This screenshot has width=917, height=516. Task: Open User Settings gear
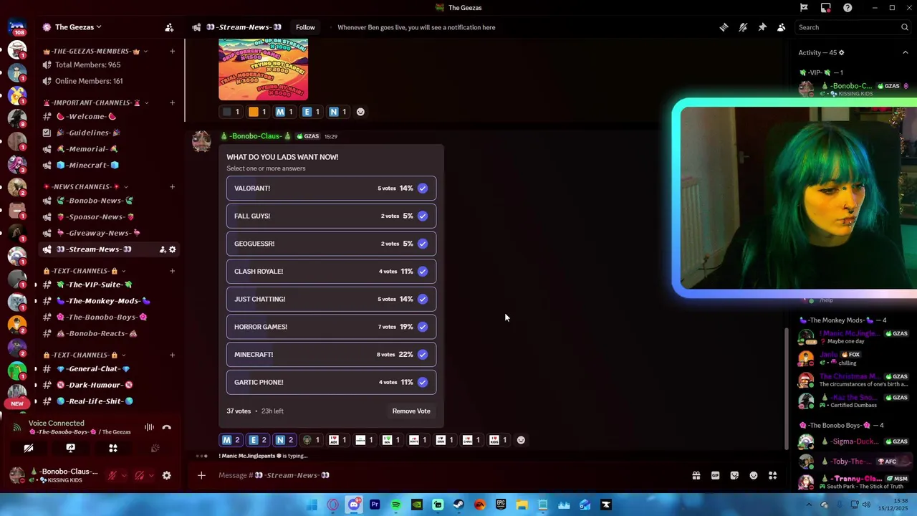(167, 475)
